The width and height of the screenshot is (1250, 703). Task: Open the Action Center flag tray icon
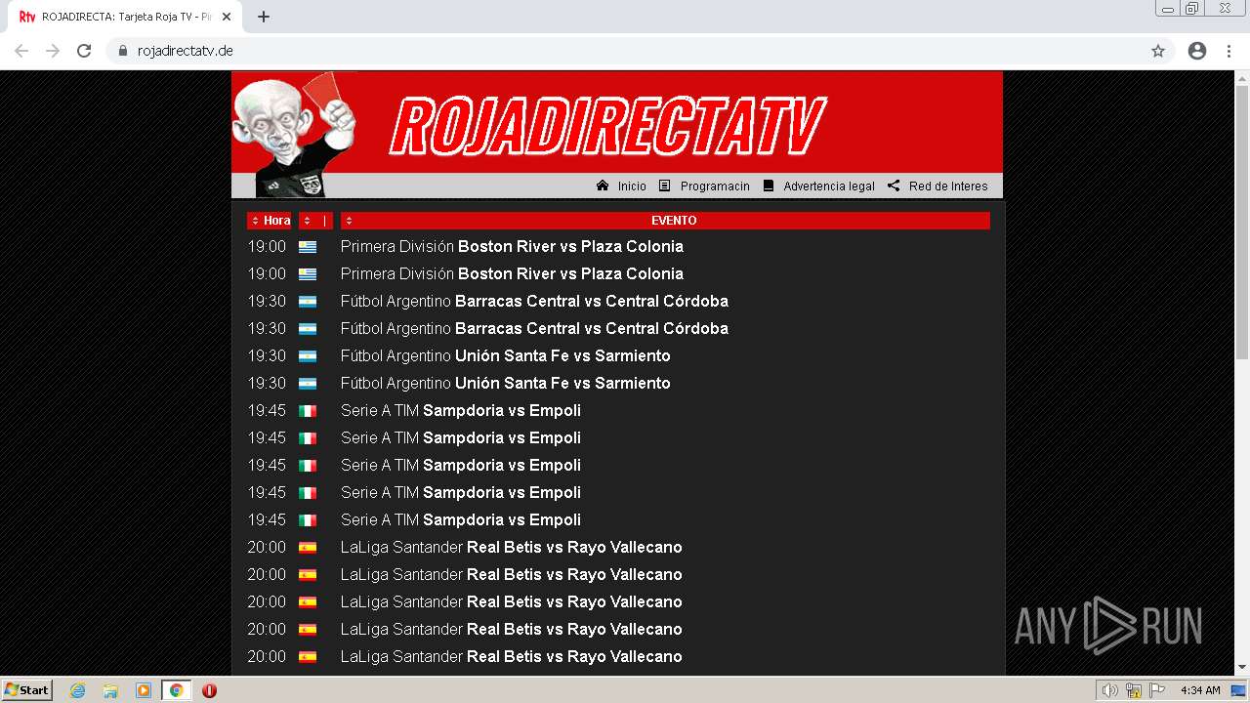click(1157, 690)
